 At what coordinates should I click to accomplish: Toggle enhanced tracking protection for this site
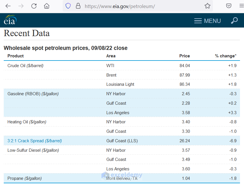(x=68, y=5)
